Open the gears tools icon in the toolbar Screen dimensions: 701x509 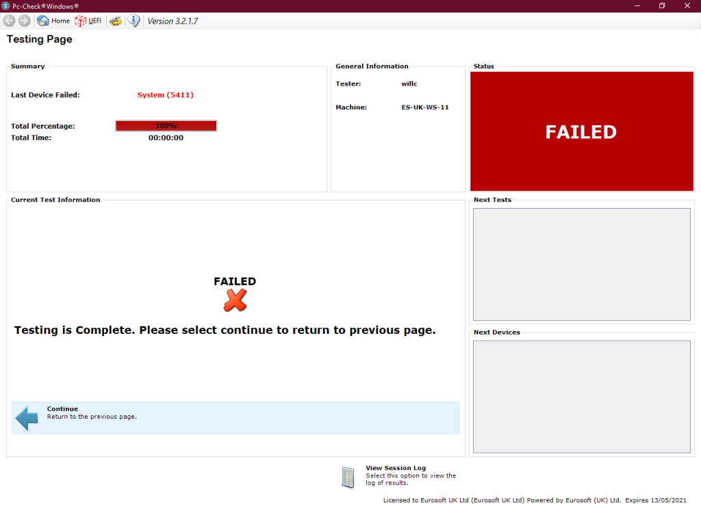[115, 21]
